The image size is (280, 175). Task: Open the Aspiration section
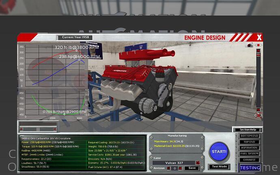[x=249, y=148]
